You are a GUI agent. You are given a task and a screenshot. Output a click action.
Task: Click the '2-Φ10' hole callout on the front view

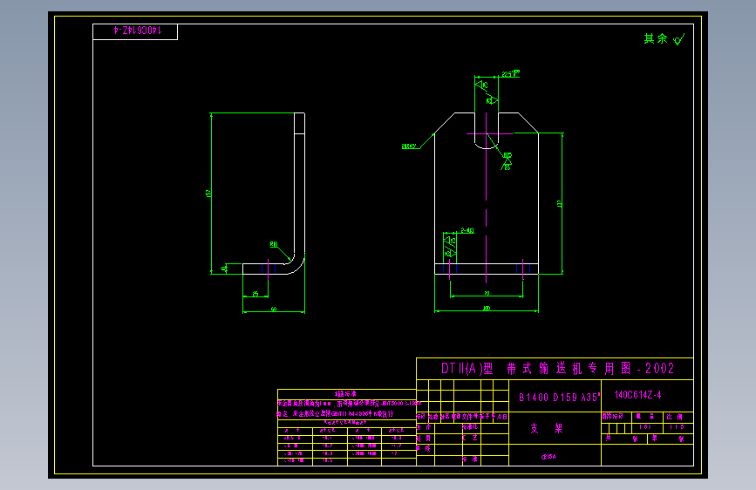tap(467, 230)
